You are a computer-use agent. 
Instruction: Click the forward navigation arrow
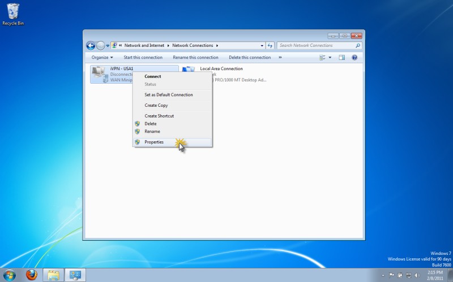click(100, 46)
